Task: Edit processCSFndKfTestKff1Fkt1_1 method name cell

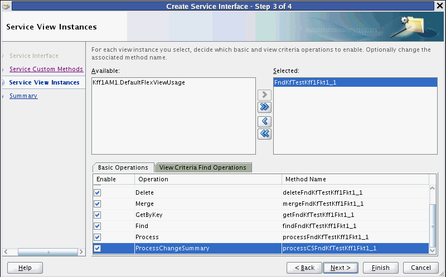Action: 355,248
